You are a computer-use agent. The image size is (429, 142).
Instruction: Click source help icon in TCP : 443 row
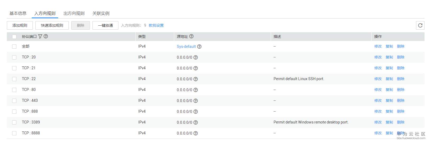pyautogui.click(x=196, y=101)
